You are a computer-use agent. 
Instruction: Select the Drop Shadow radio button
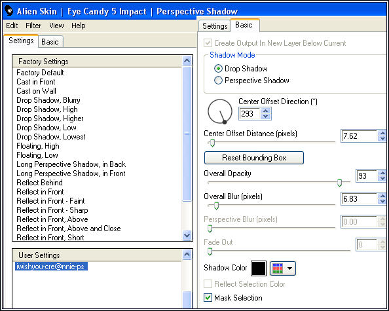click(218, 69)
